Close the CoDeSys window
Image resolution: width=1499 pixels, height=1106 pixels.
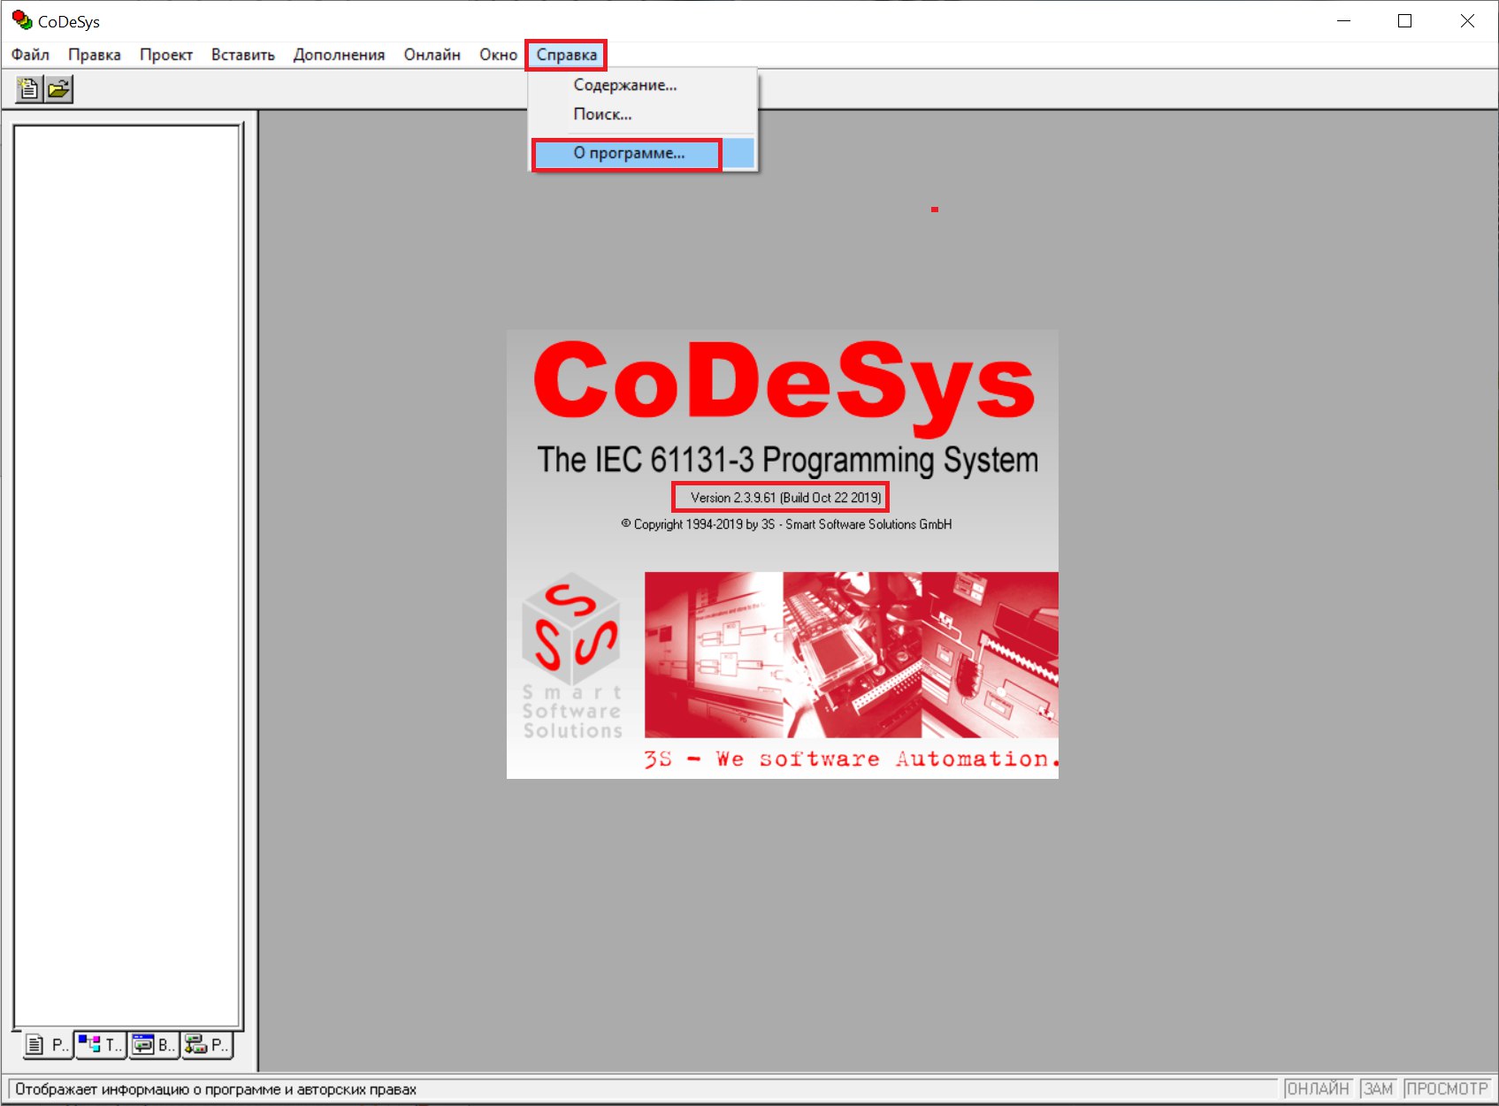pyautogui.click(x=1467, y=20)
